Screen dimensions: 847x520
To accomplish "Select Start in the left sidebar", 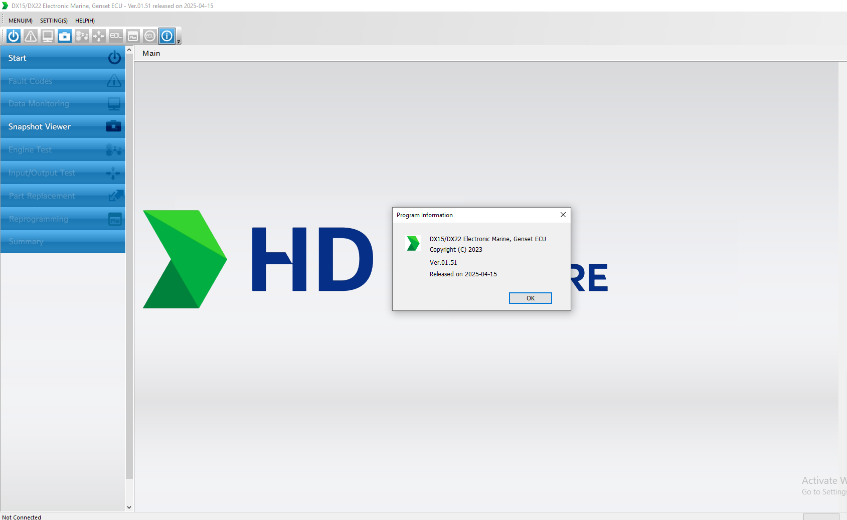I will click(63, 58).
